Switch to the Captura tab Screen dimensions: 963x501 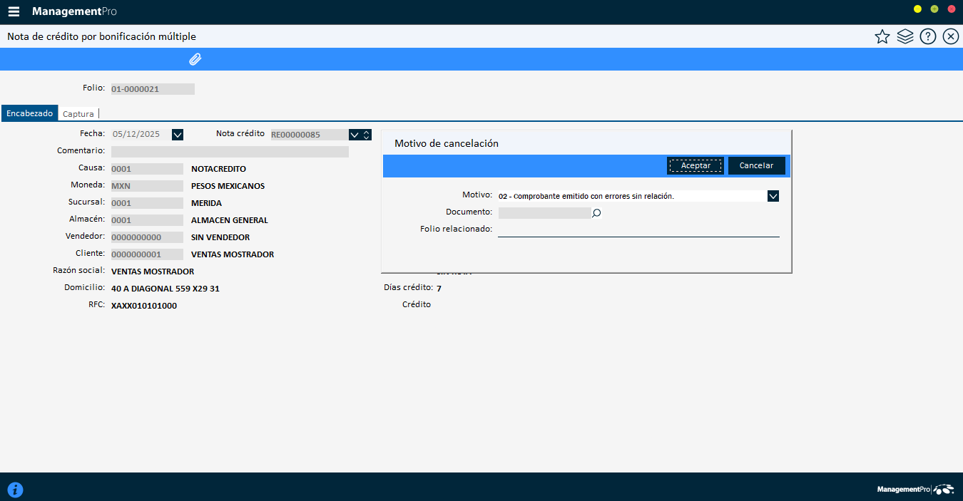pyautogui.click(x=78, y=113)
